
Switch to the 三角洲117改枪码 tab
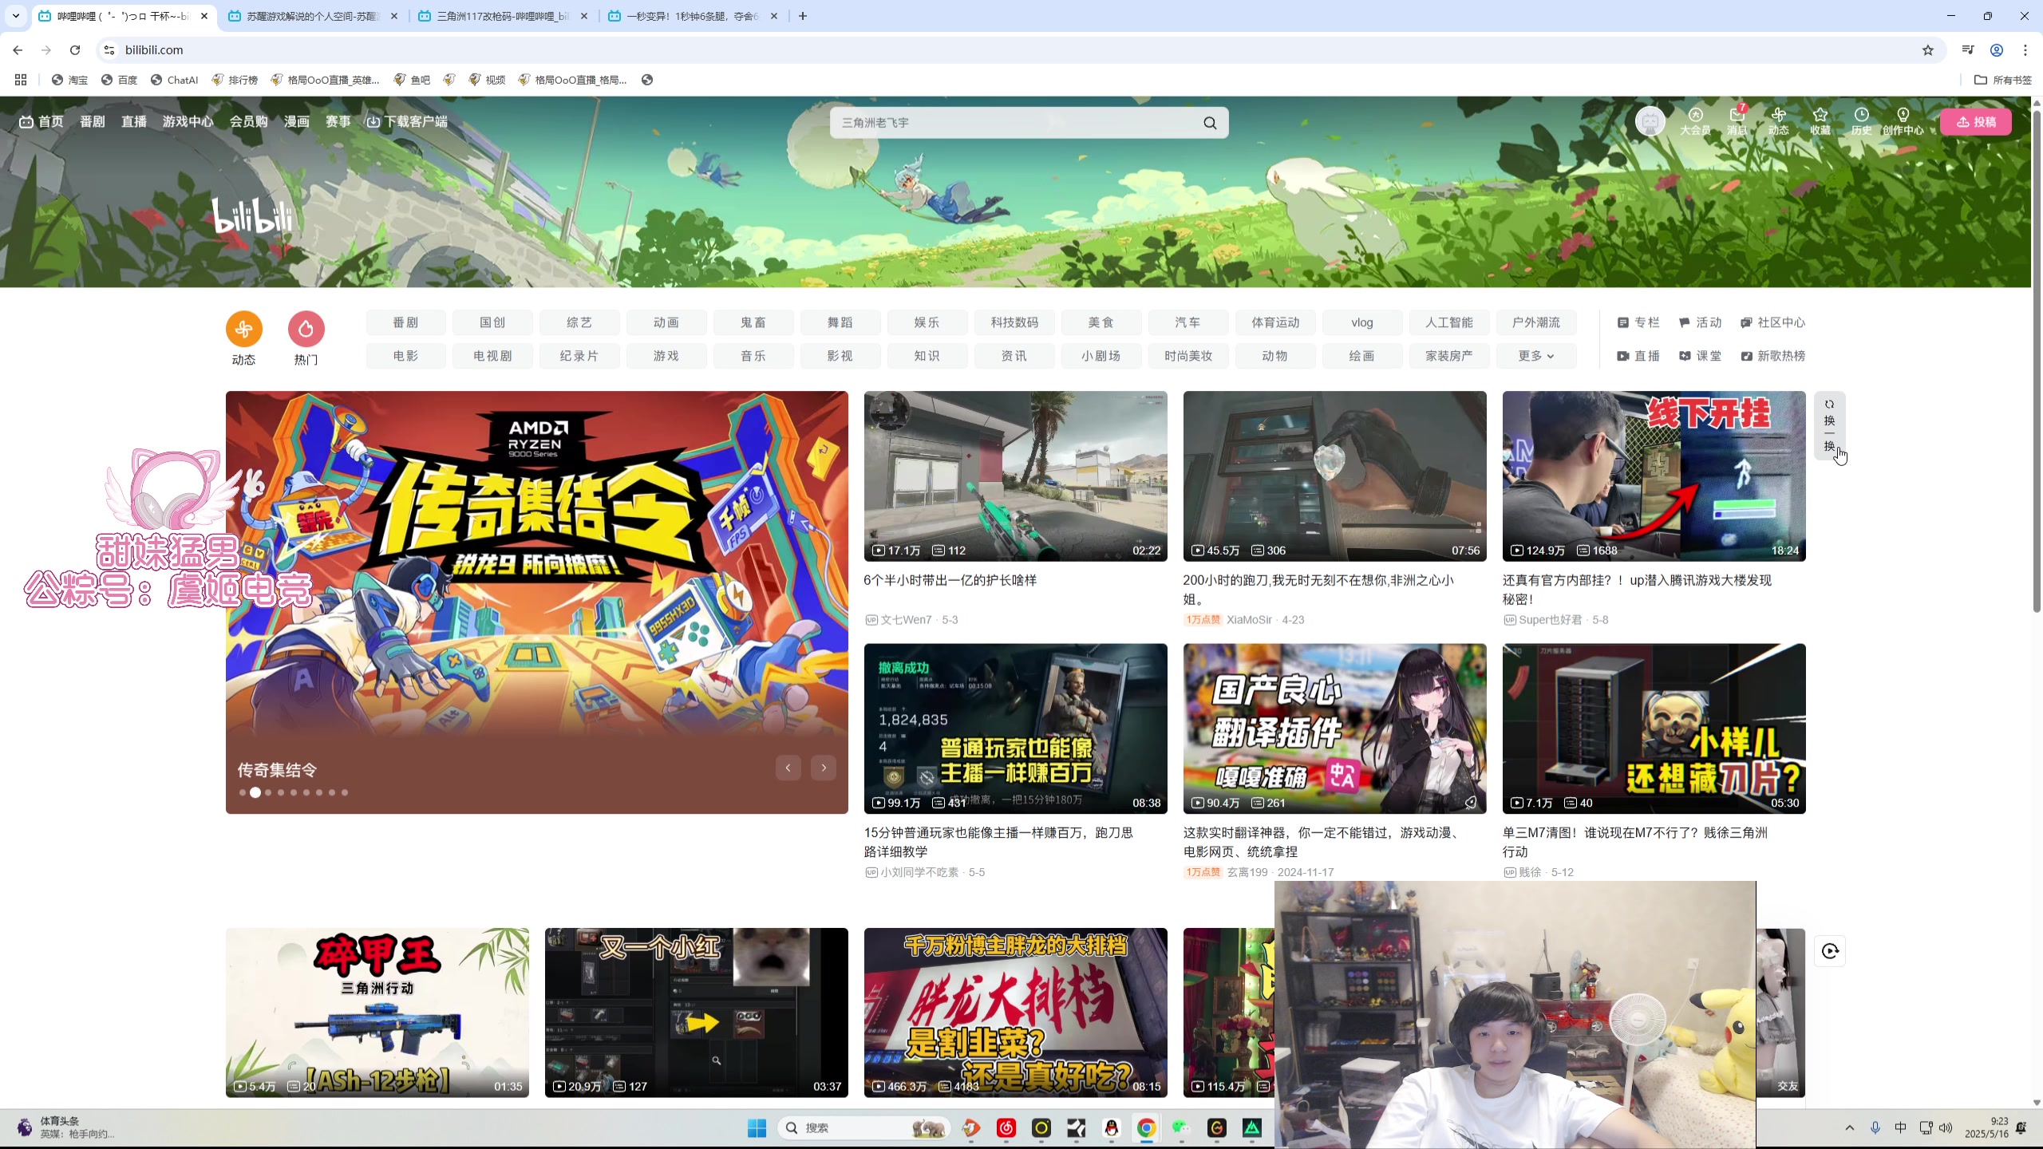(x=504, y=16)
